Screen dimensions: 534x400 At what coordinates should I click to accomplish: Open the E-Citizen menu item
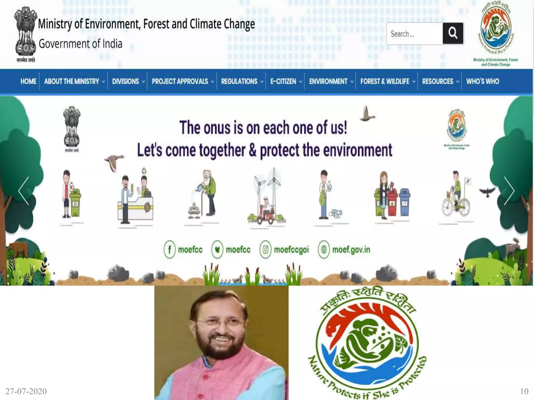point(286,81)
